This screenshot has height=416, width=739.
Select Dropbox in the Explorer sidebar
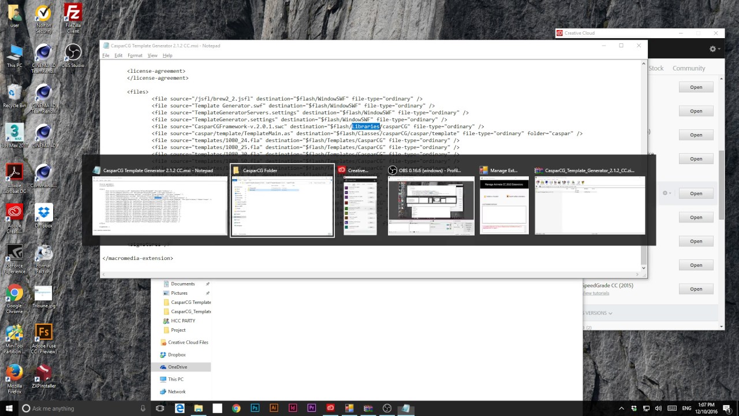point(177,355)
